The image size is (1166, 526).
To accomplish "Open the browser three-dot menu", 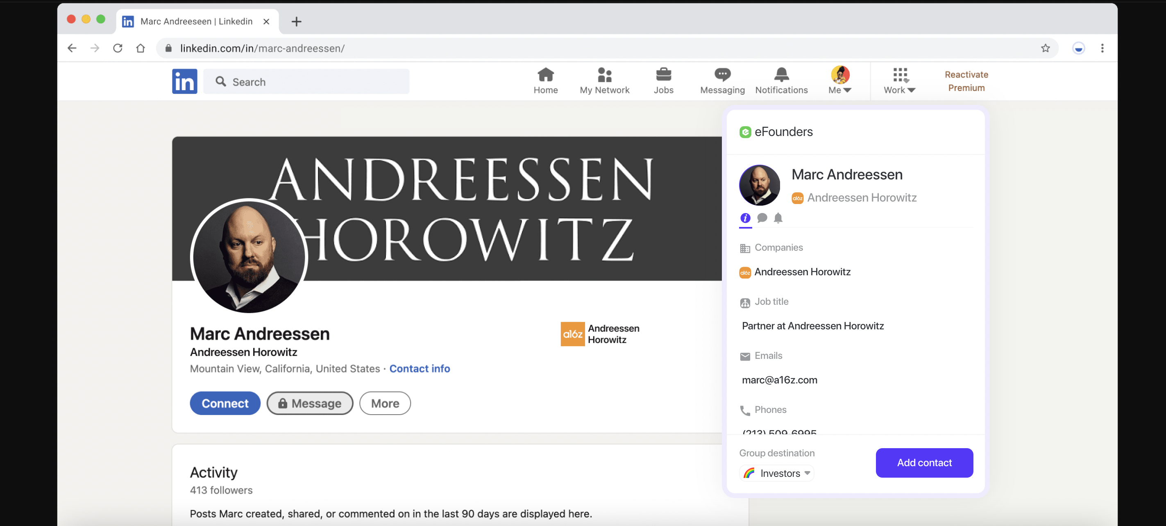I will coord(1102,48).
